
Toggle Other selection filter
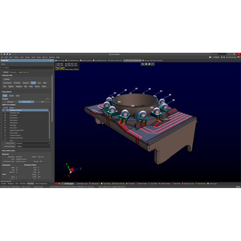tap(44, 86)
